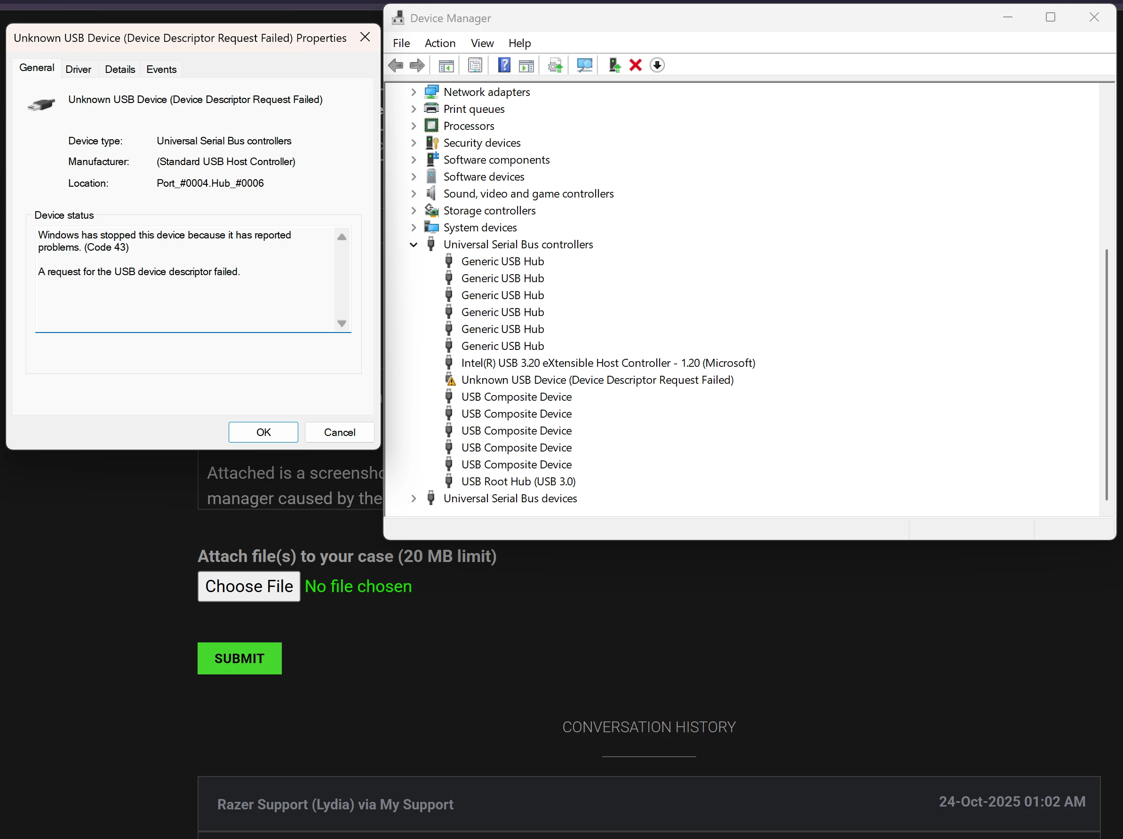Select the Unknown USB Device warning entry
The height and width of the screenshot is (839, 1123).
click(597, 380)
